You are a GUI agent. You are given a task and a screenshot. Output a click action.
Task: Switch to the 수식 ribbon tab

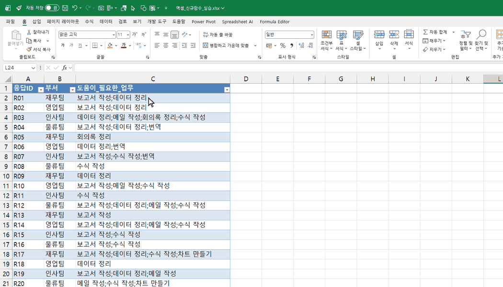click(89, 22)
